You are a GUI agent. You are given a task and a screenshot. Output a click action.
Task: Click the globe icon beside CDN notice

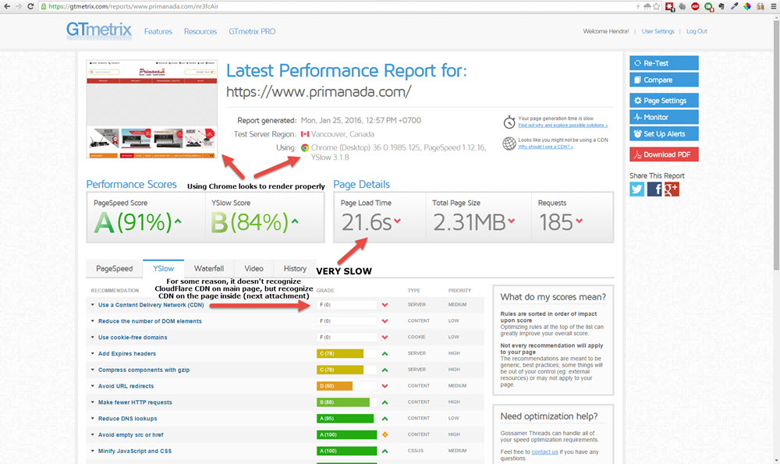point(509,143)
